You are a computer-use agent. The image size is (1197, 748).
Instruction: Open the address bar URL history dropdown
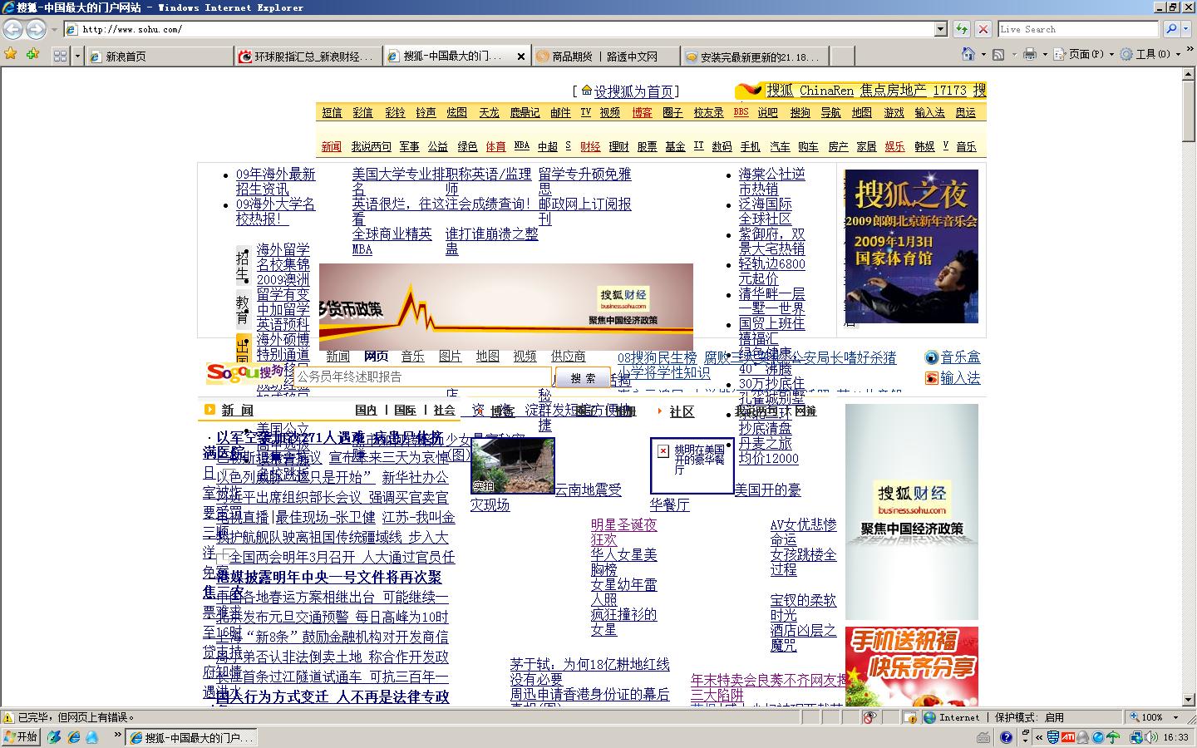(x=941, y=29)
